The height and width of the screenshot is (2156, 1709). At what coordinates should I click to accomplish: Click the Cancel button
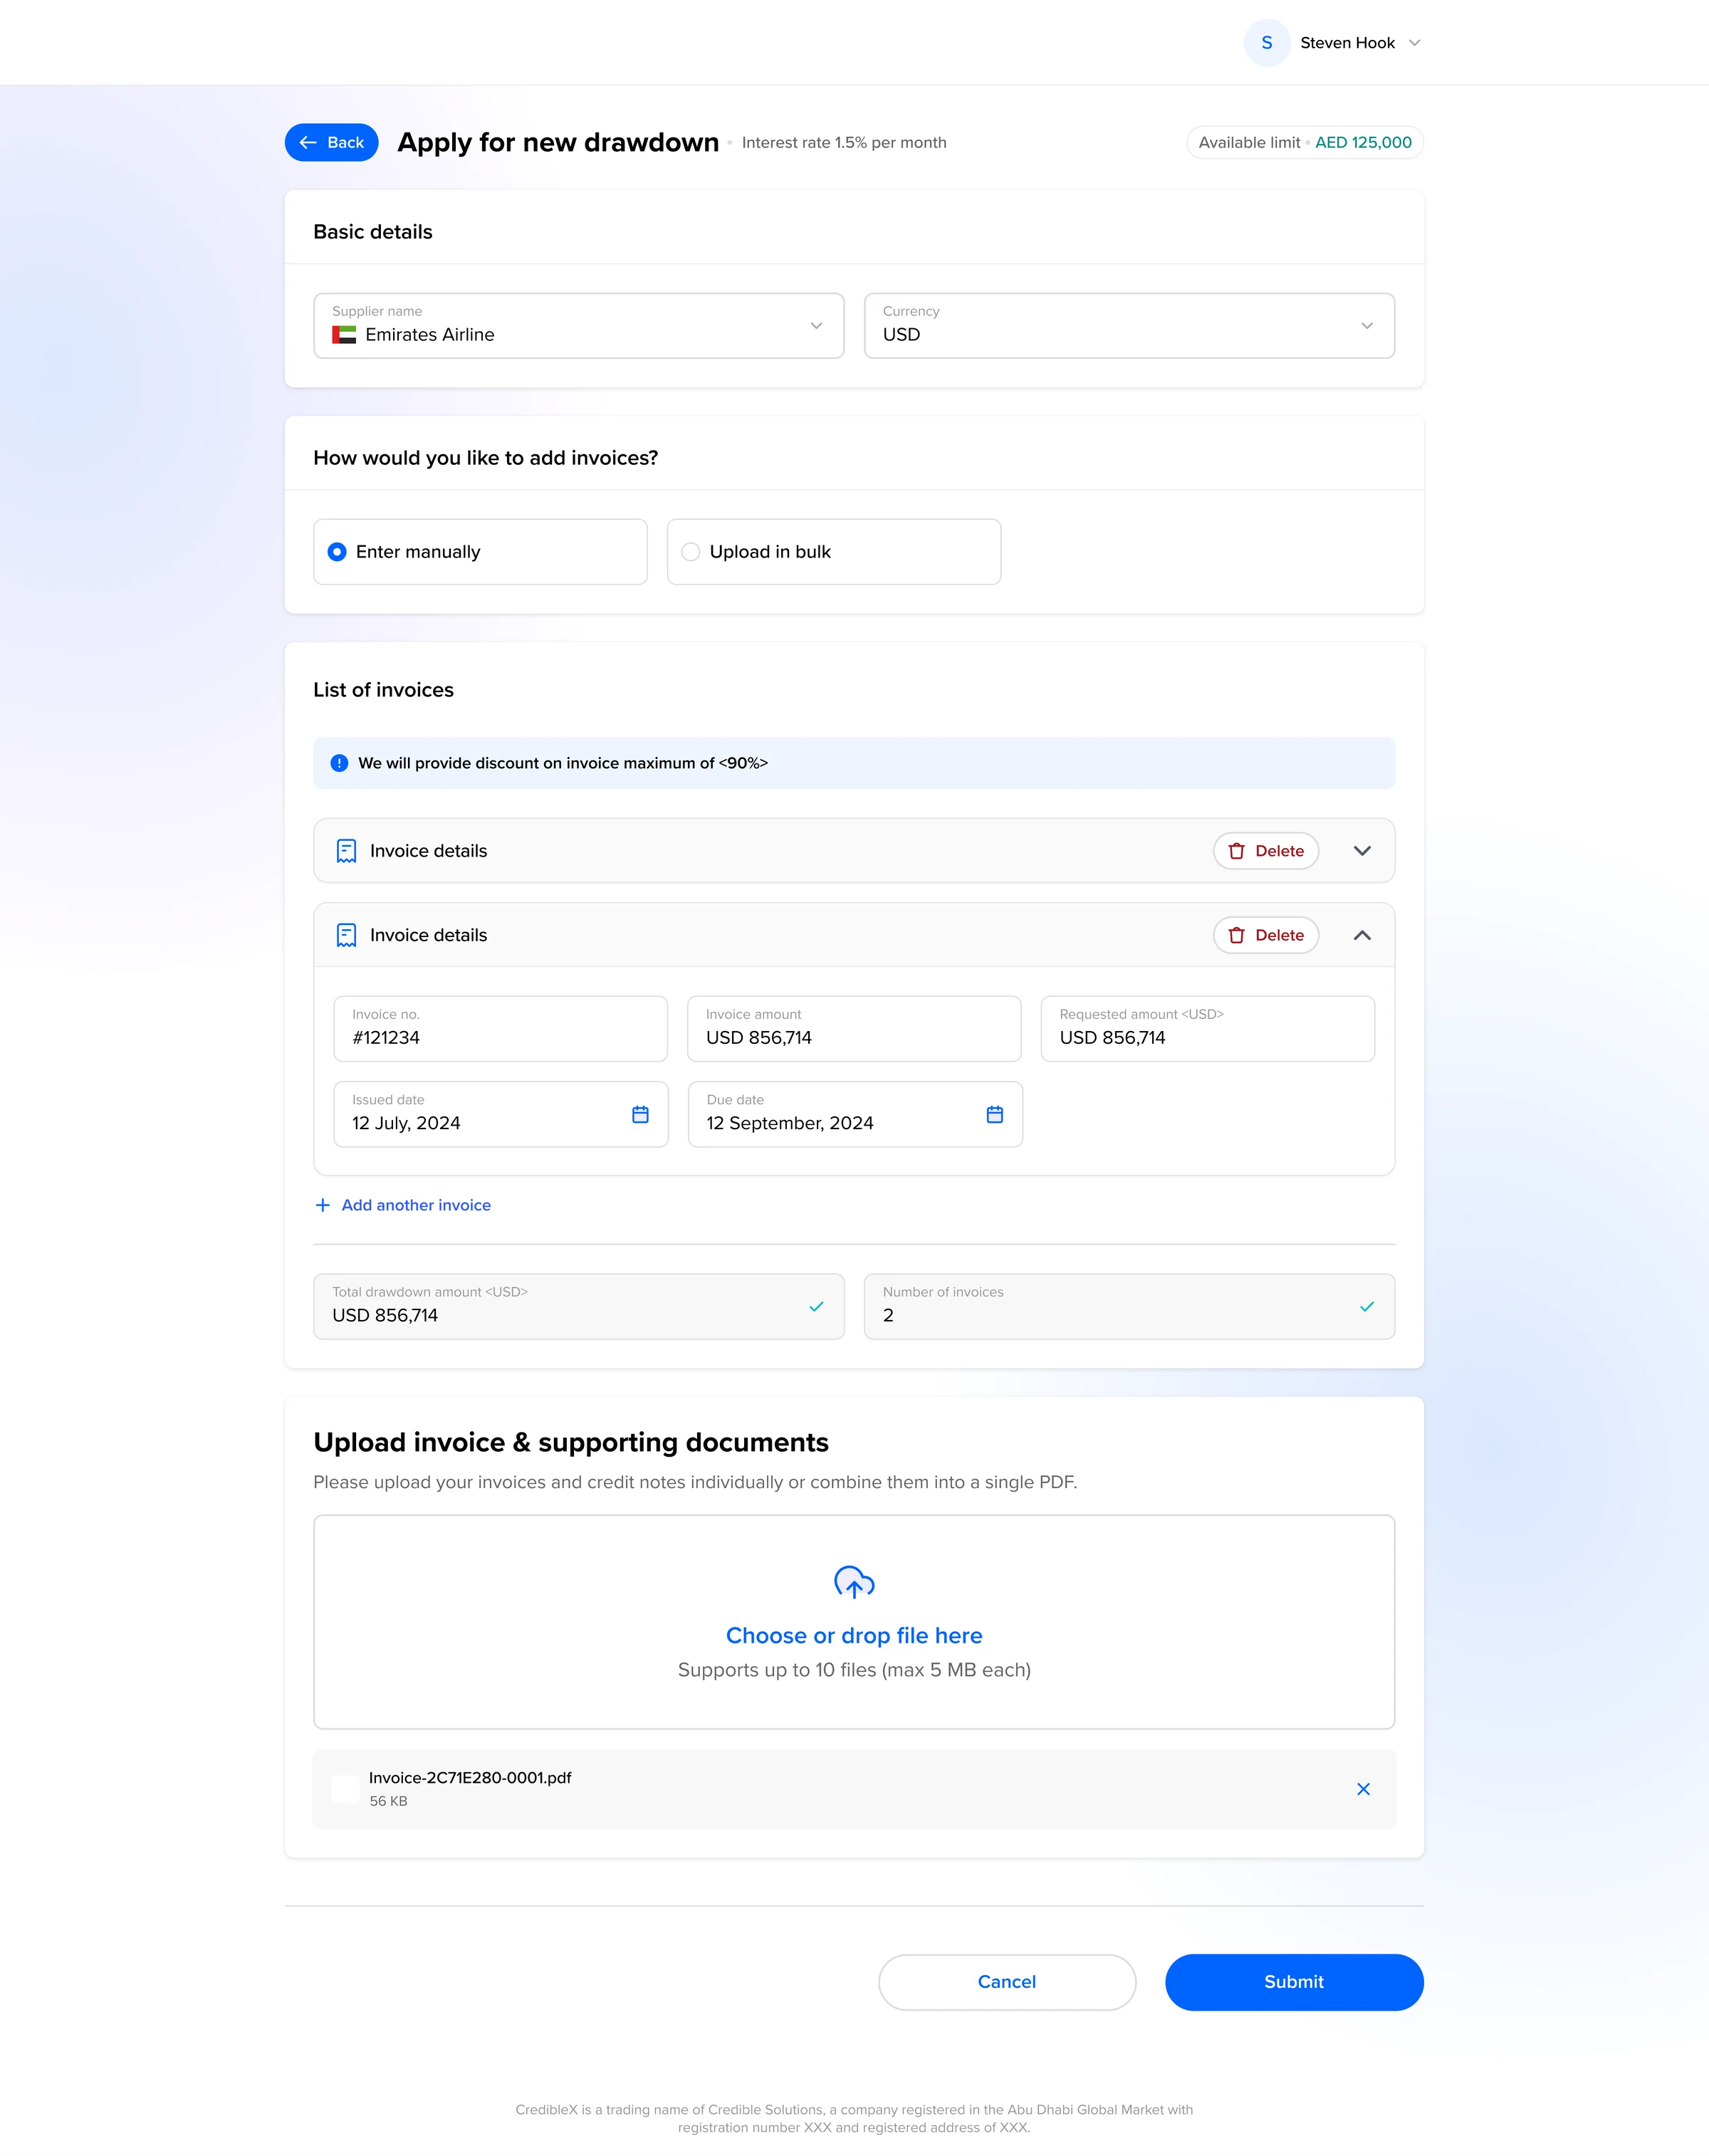(1007, 1982)
